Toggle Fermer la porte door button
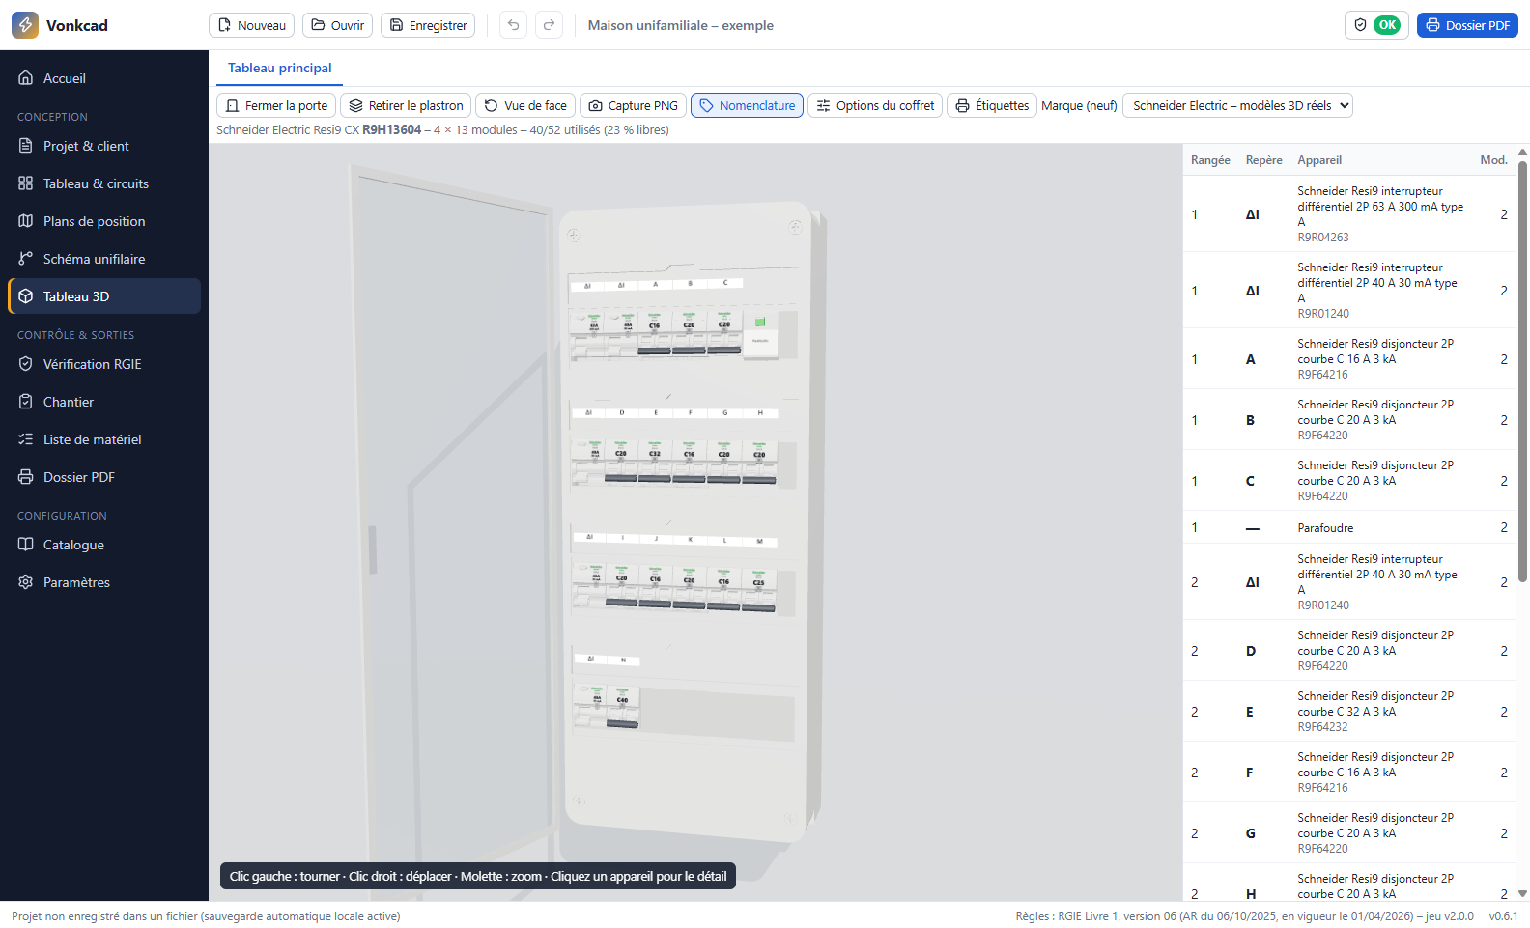 [276, 105]
